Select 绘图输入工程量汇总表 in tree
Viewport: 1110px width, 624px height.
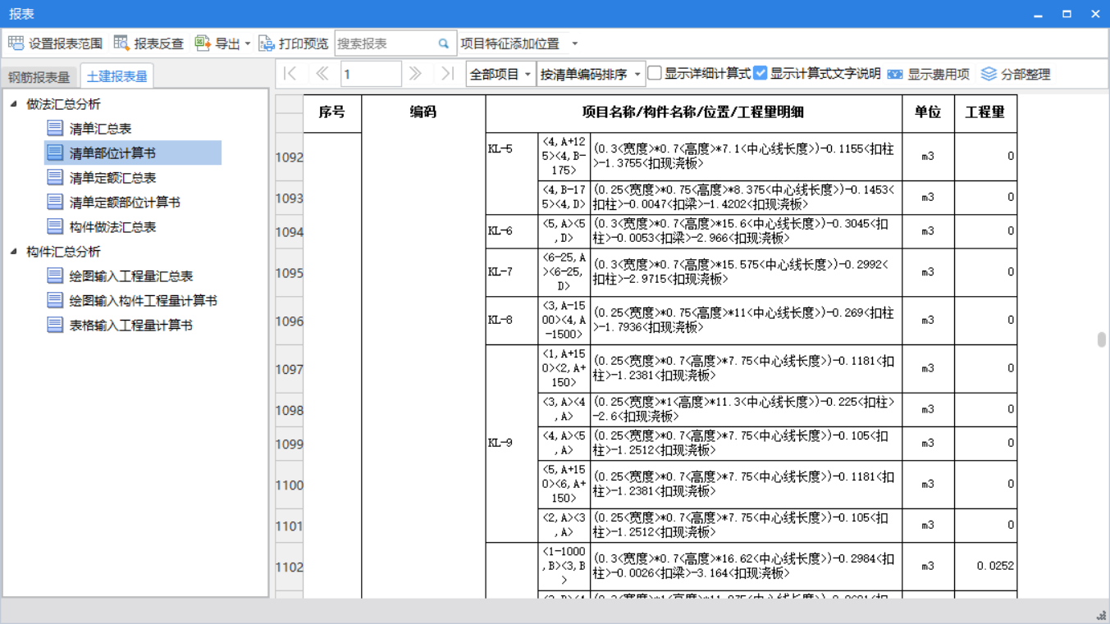(131, 276)
